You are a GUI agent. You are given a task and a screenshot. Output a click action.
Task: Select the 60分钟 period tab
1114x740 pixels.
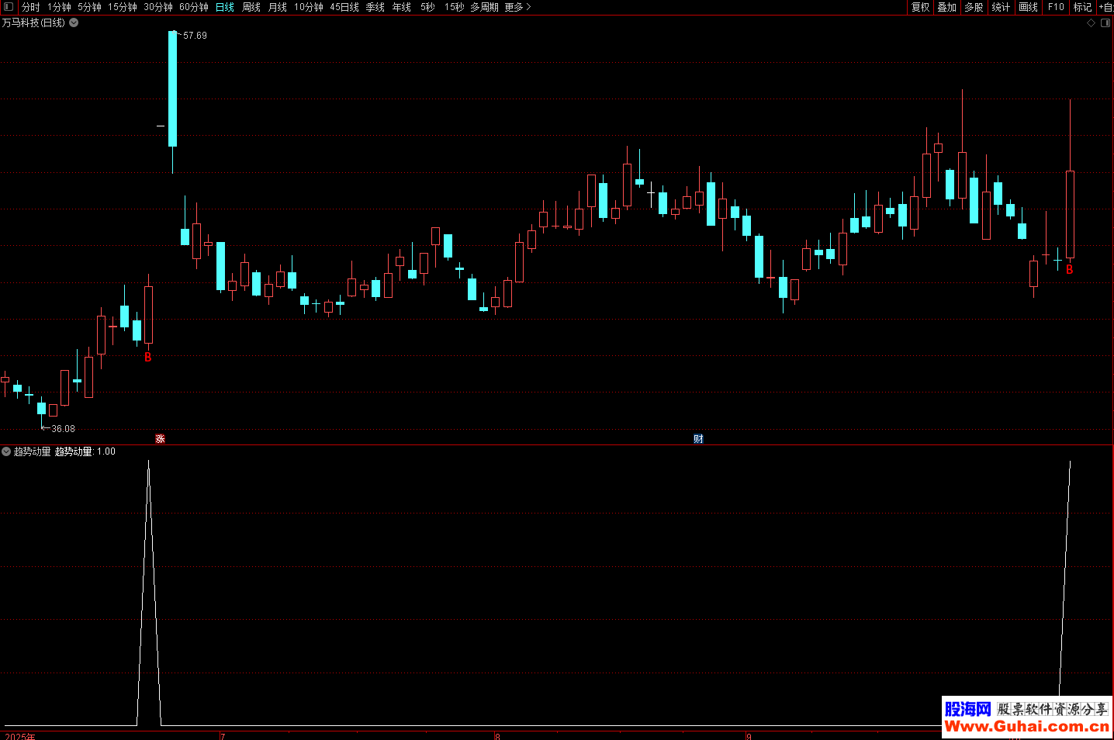tap(193, 7)
